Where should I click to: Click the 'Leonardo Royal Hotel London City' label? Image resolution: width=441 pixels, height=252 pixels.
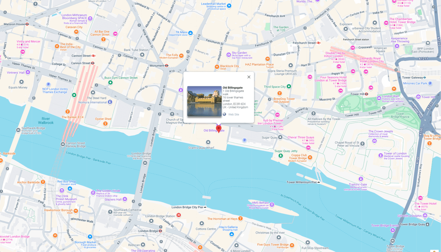pyautogui.click(x=372, y=60)
